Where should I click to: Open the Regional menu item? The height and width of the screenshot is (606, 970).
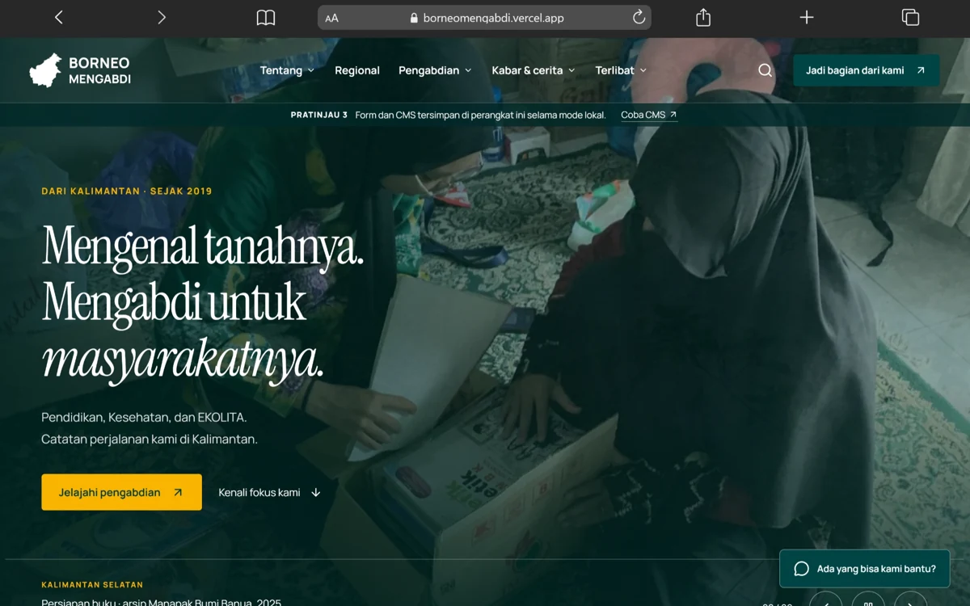pos(357,70)
